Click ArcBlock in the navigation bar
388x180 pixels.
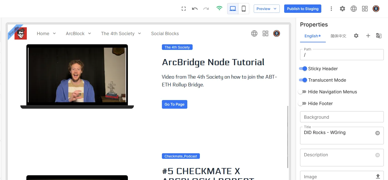75,33
